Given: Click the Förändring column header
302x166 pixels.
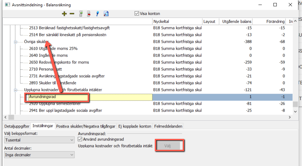Looking at the screenshot, I should click(x=269, y=21).
